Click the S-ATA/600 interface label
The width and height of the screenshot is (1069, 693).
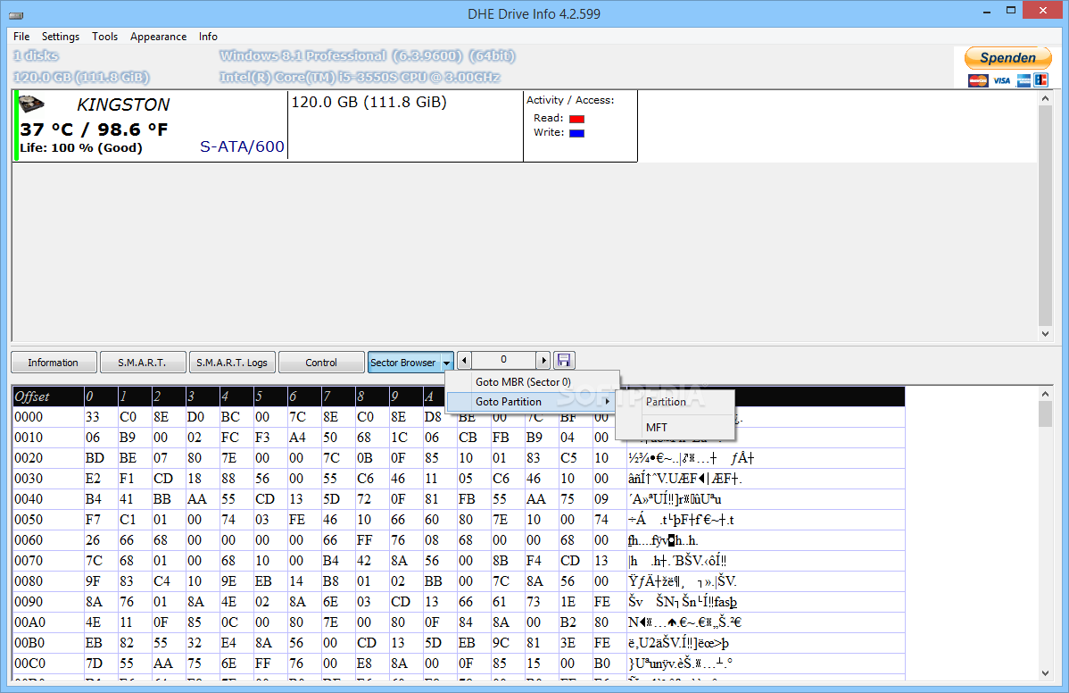tap(242, 146)
